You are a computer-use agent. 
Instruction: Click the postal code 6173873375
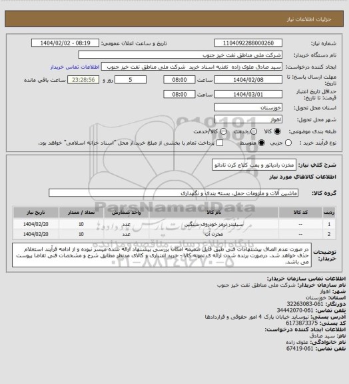(302, 323)
